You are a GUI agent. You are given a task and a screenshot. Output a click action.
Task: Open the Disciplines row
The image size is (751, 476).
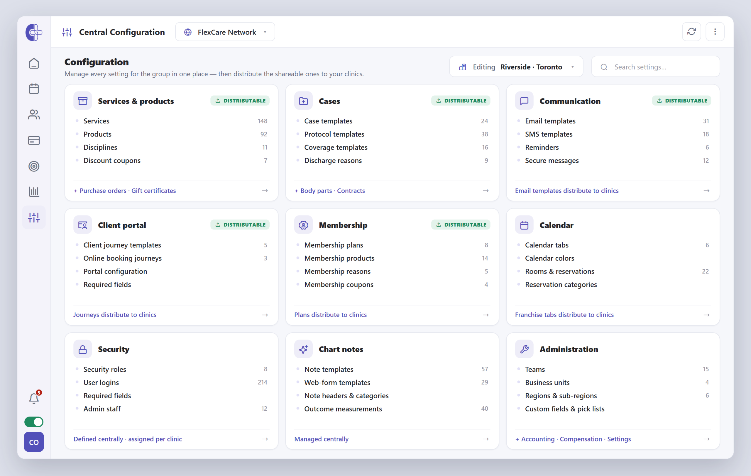[171, 147]
